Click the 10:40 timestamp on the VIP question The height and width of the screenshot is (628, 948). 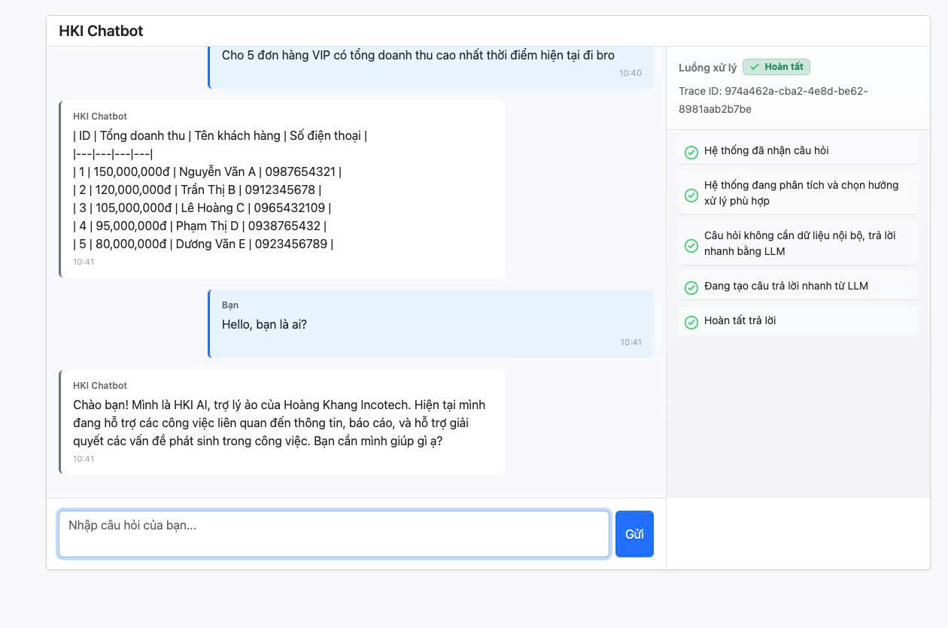click(630, 72)
